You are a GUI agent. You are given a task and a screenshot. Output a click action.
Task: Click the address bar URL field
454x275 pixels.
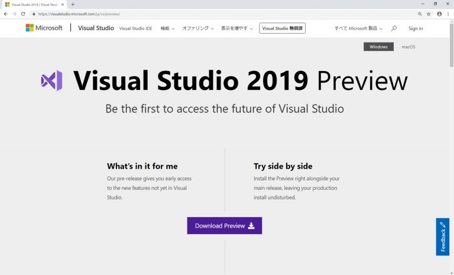(223, 14)
